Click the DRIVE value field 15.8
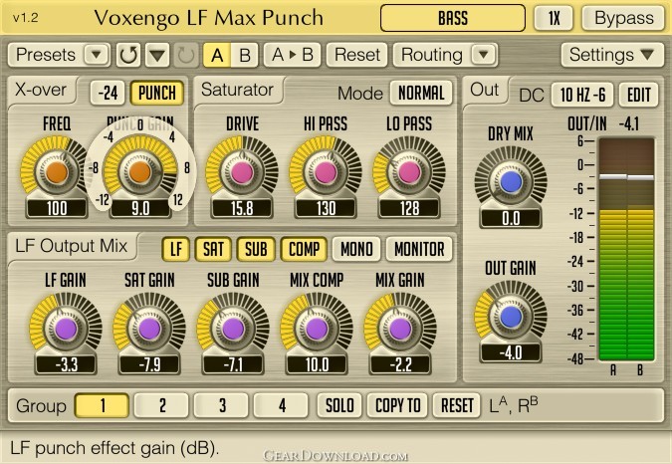The image size is (672, 464). [x=242, y=208]
